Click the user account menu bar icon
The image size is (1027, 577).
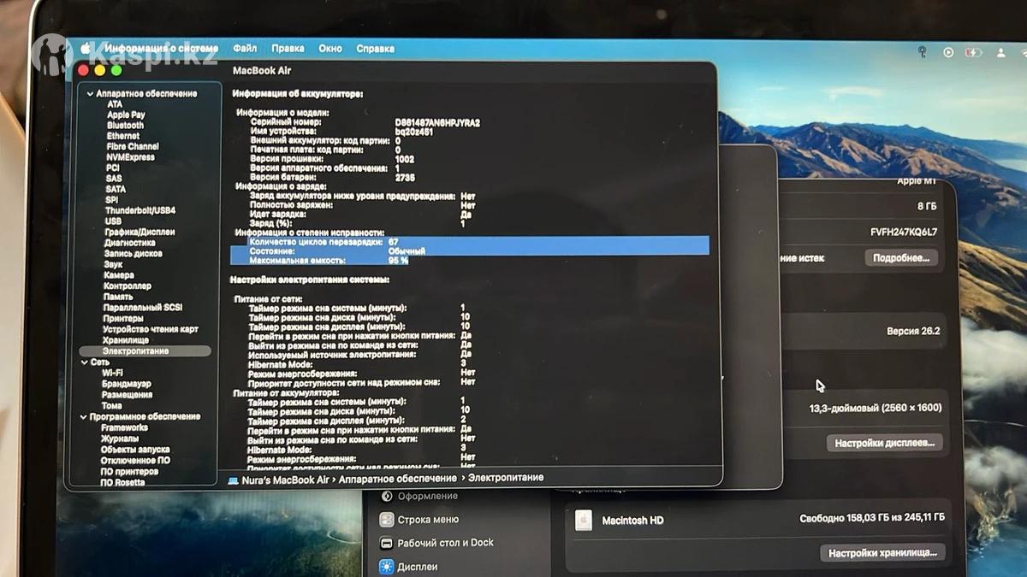click(1000, 52)
